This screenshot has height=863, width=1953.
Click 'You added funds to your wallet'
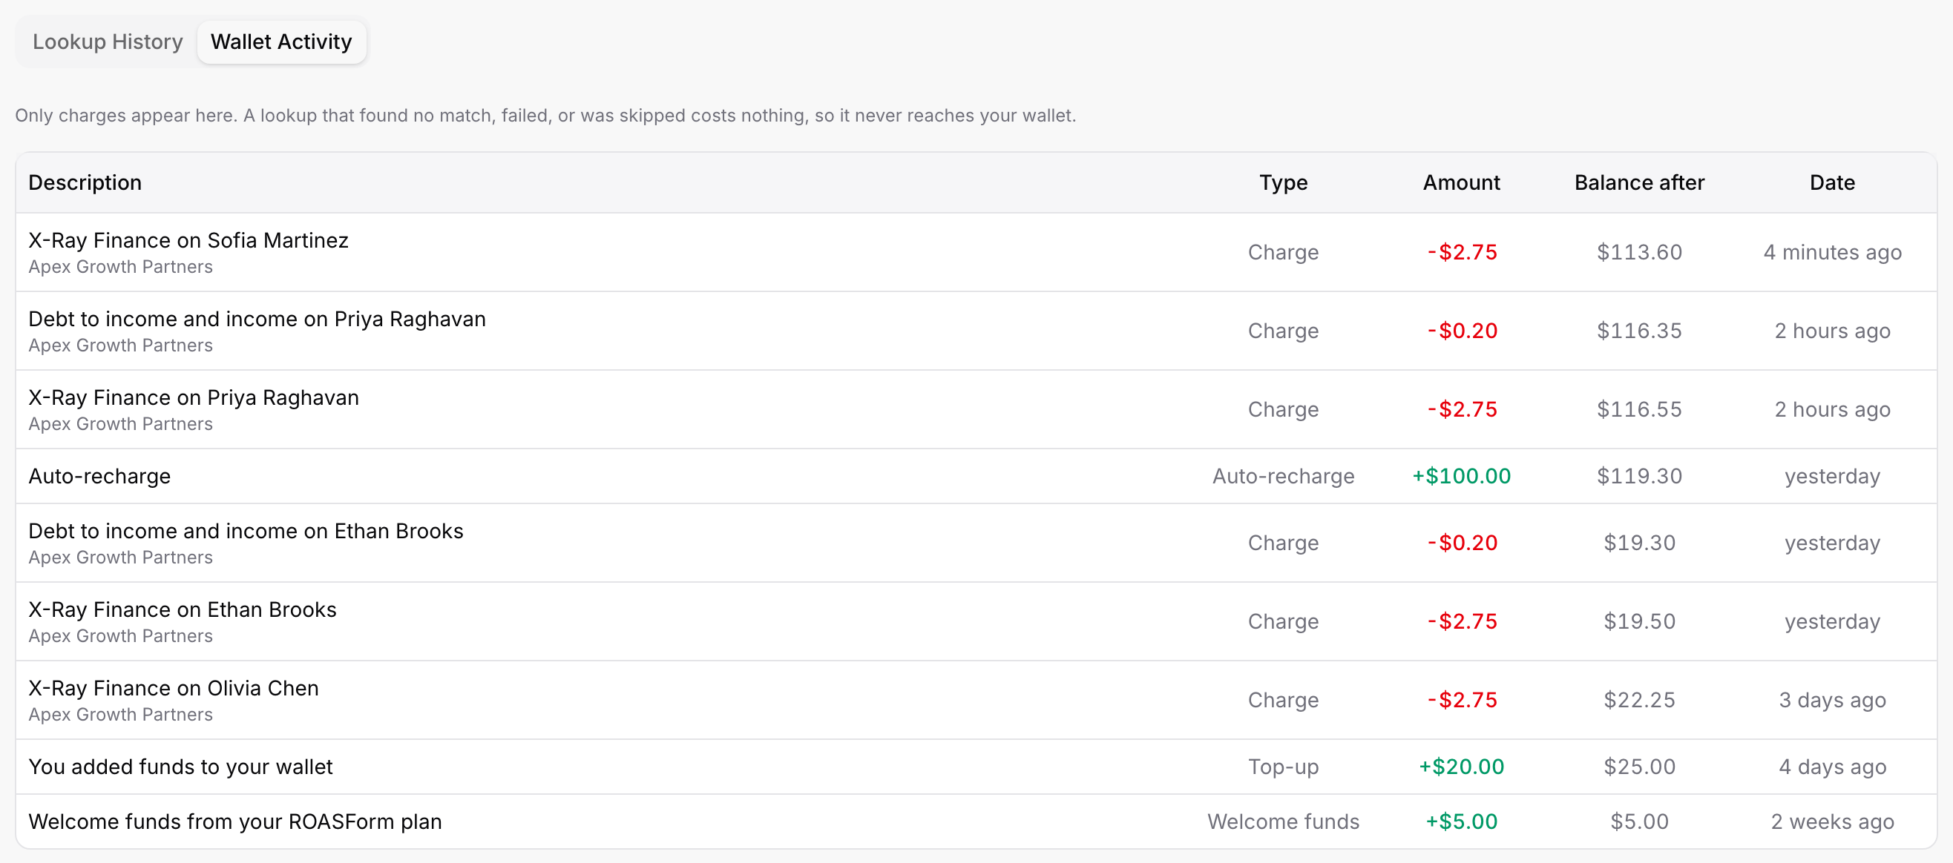pos(180,767)
